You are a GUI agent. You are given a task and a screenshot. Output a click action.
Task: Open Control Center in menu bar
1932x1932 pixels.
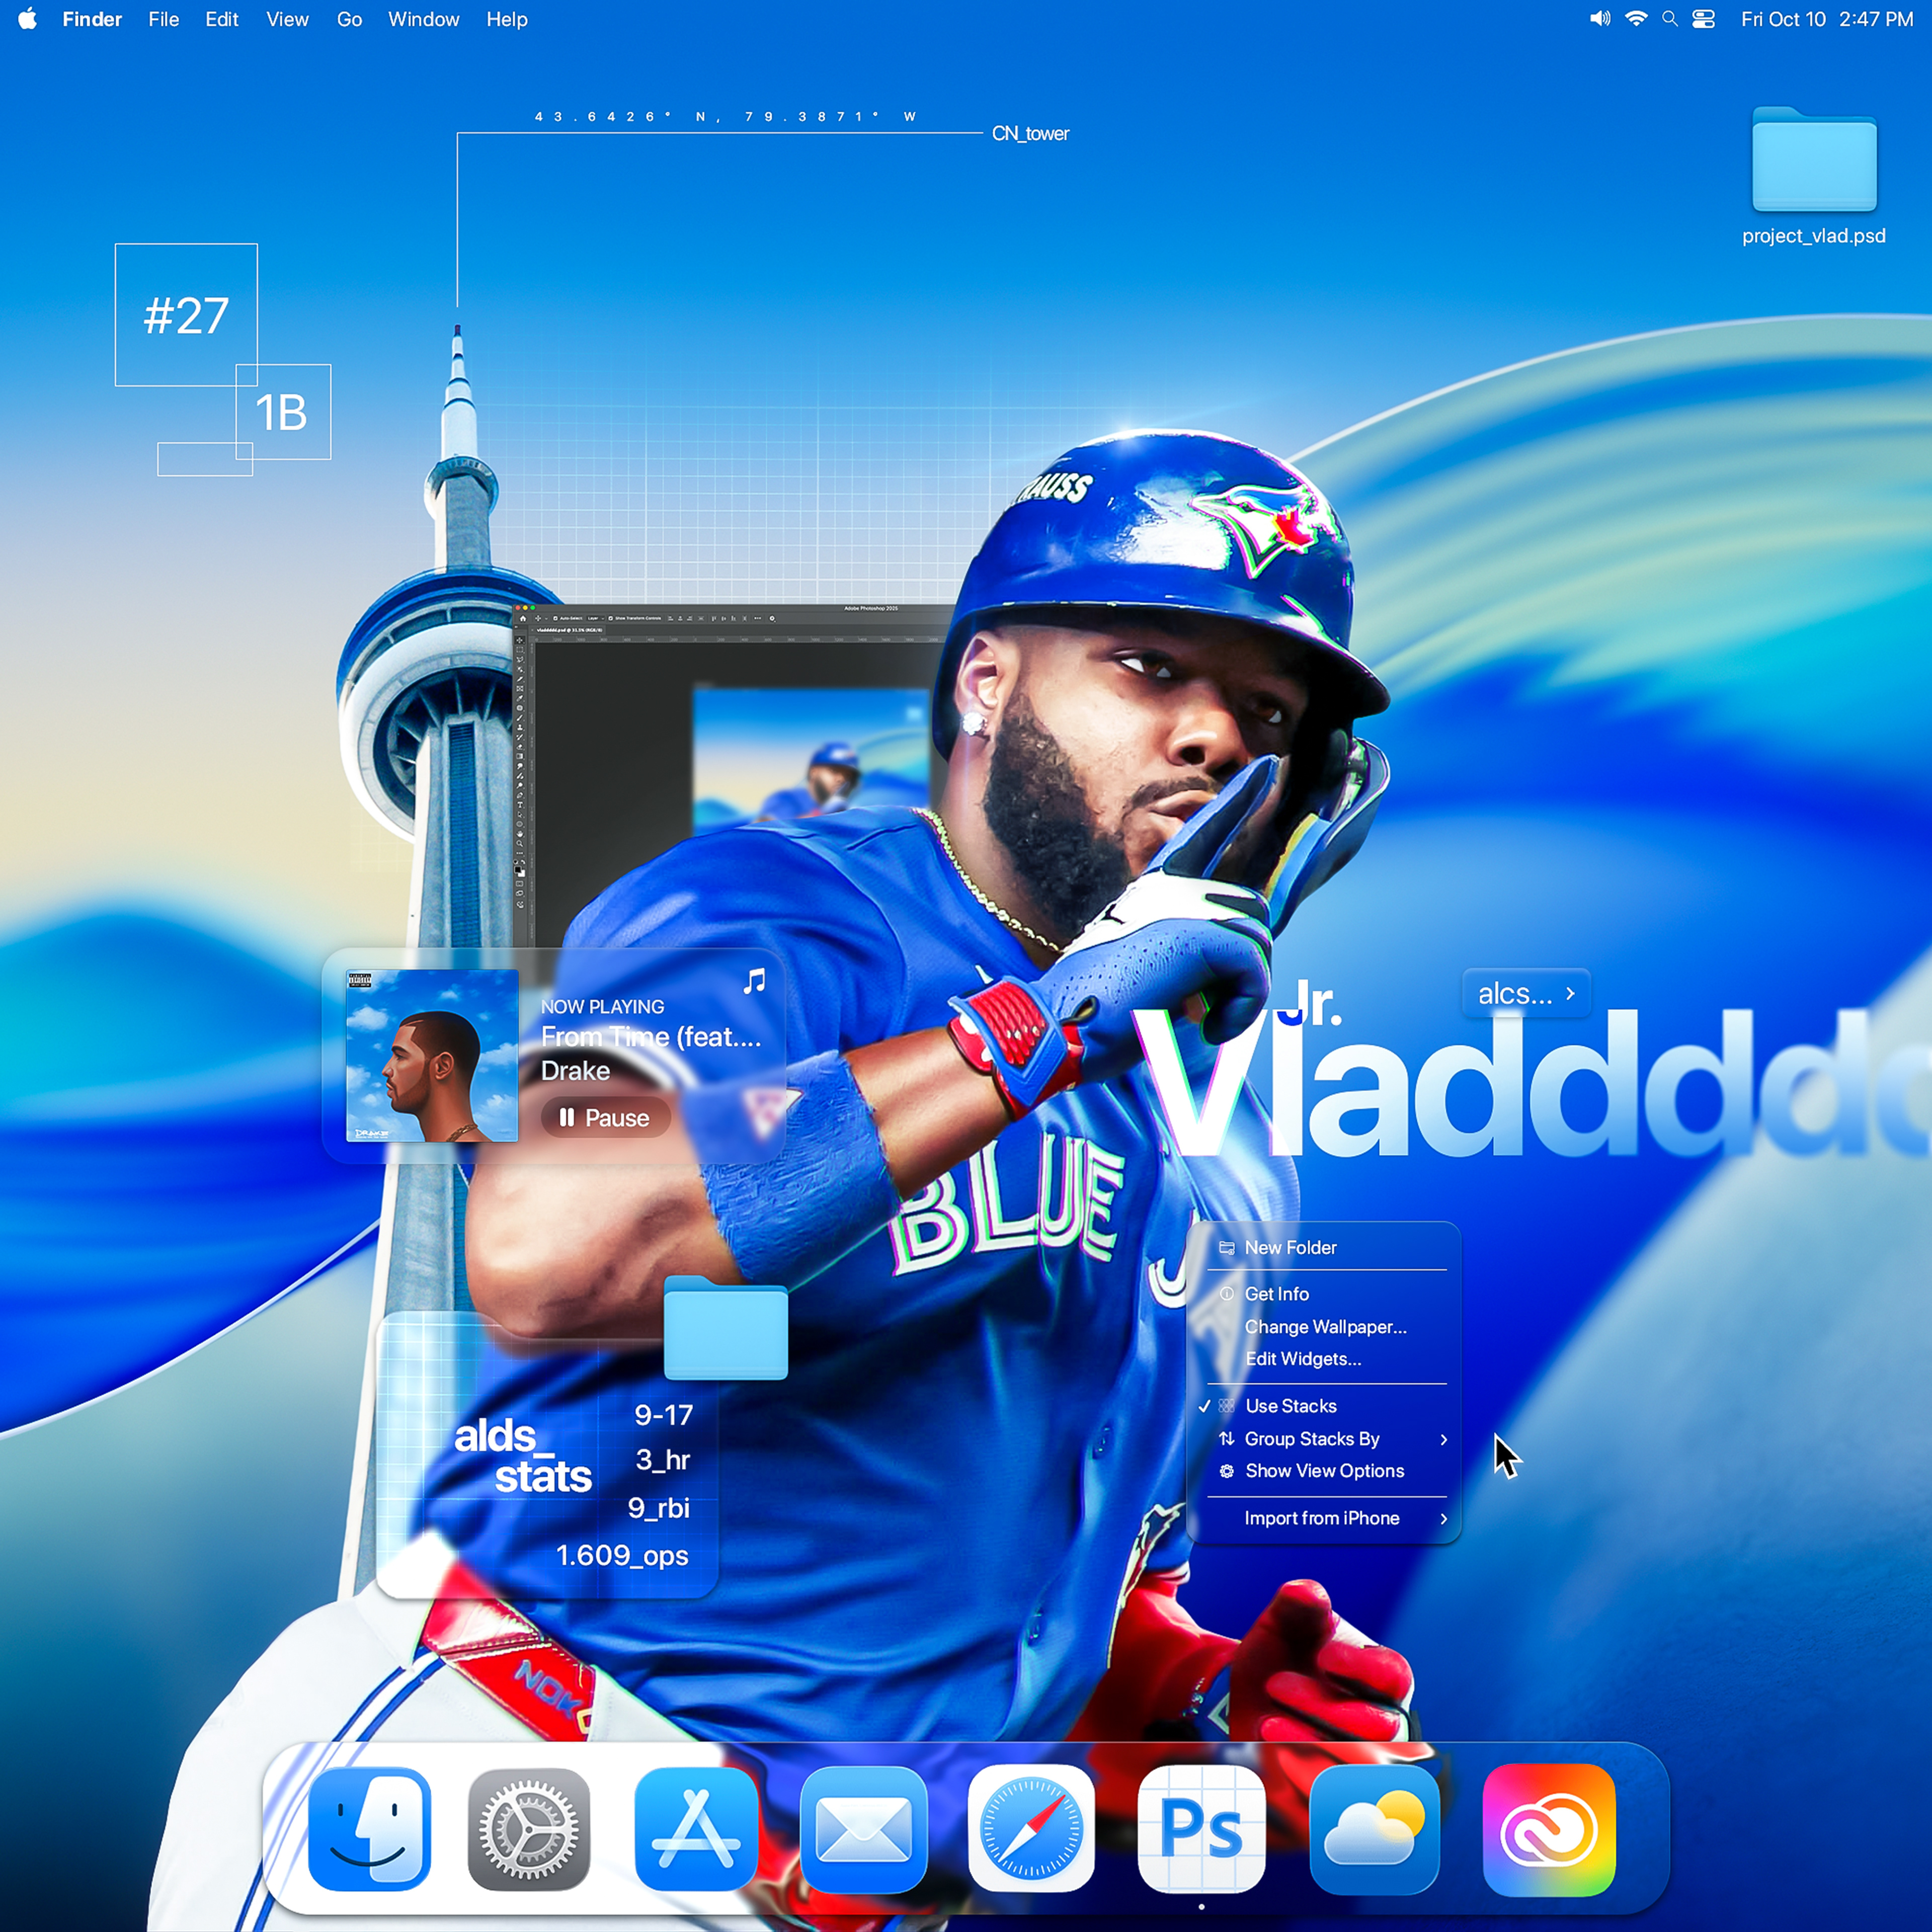click(1703, 19)
